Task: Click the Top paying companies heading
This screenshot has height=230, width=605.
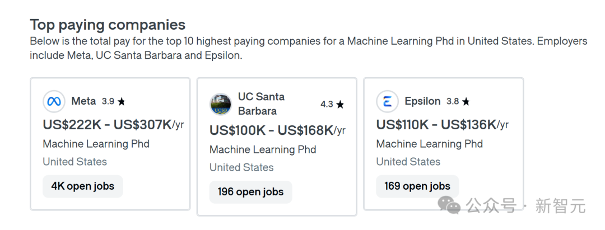Action: pos(108,25)
